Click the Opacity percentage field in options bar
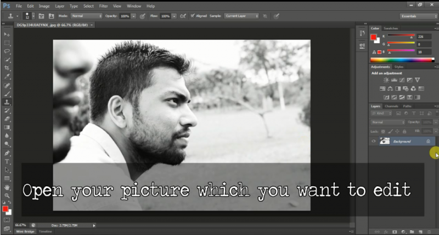The width and height of the screenshot is (439, 235). (x=125, y=16)
